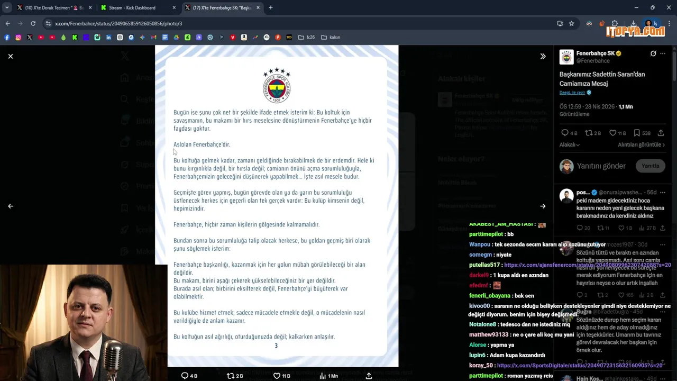677x381 pixels.
Task: Go to the next photo arrow
Action: 543,206
